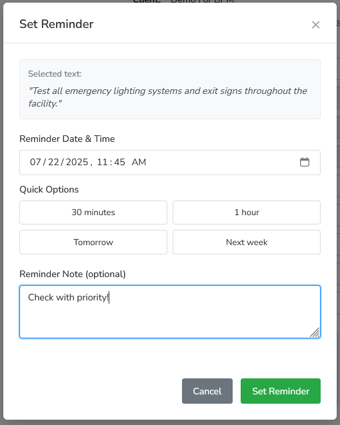Pick the Next week quick option
Image resolution: width=340 pixels, height=425 pixels.
point(247,242)
